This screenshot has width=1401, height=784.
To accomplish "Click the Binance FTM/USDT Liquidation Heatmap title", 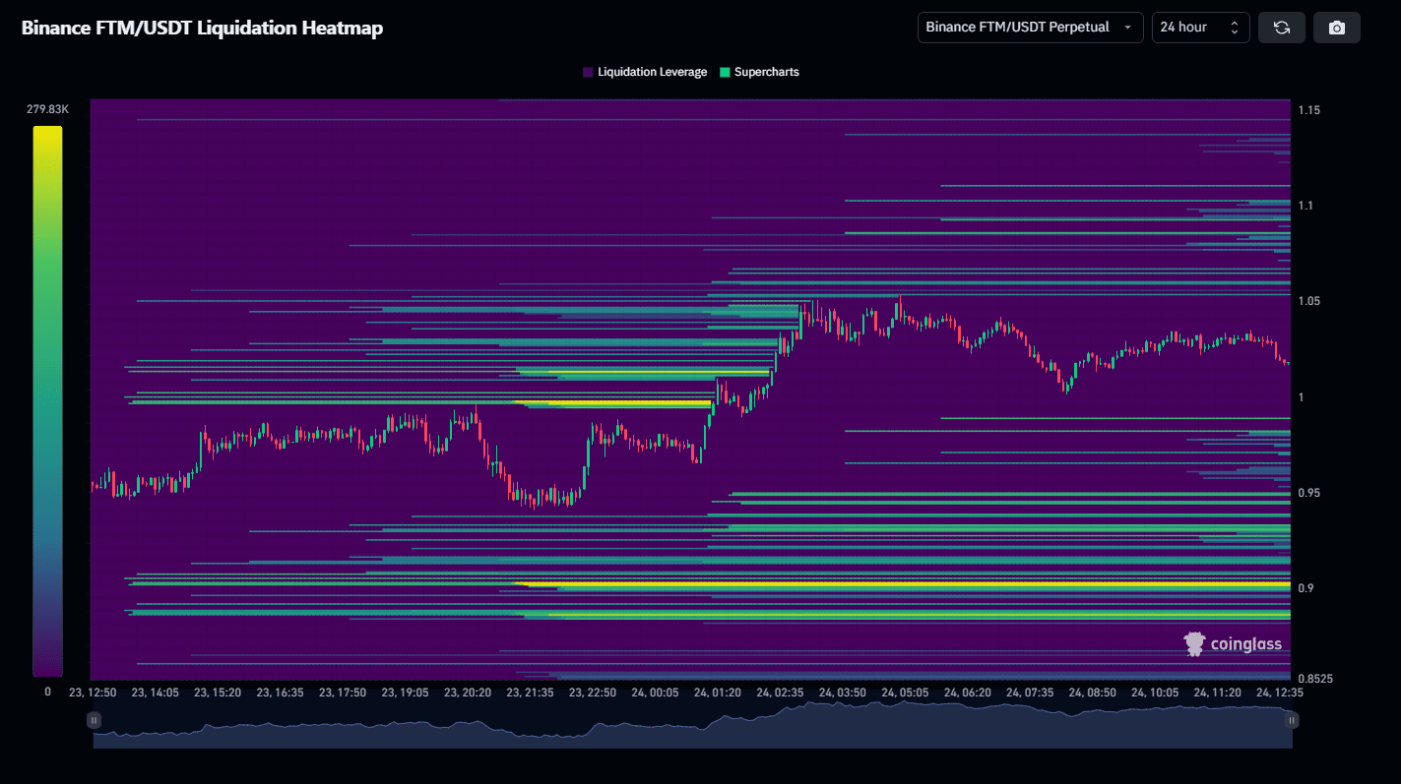I will 202,28.
